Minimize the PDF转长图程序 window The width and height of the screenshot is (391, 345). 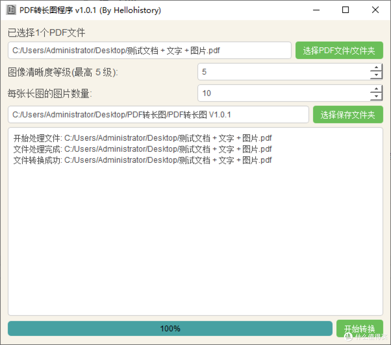316,10
